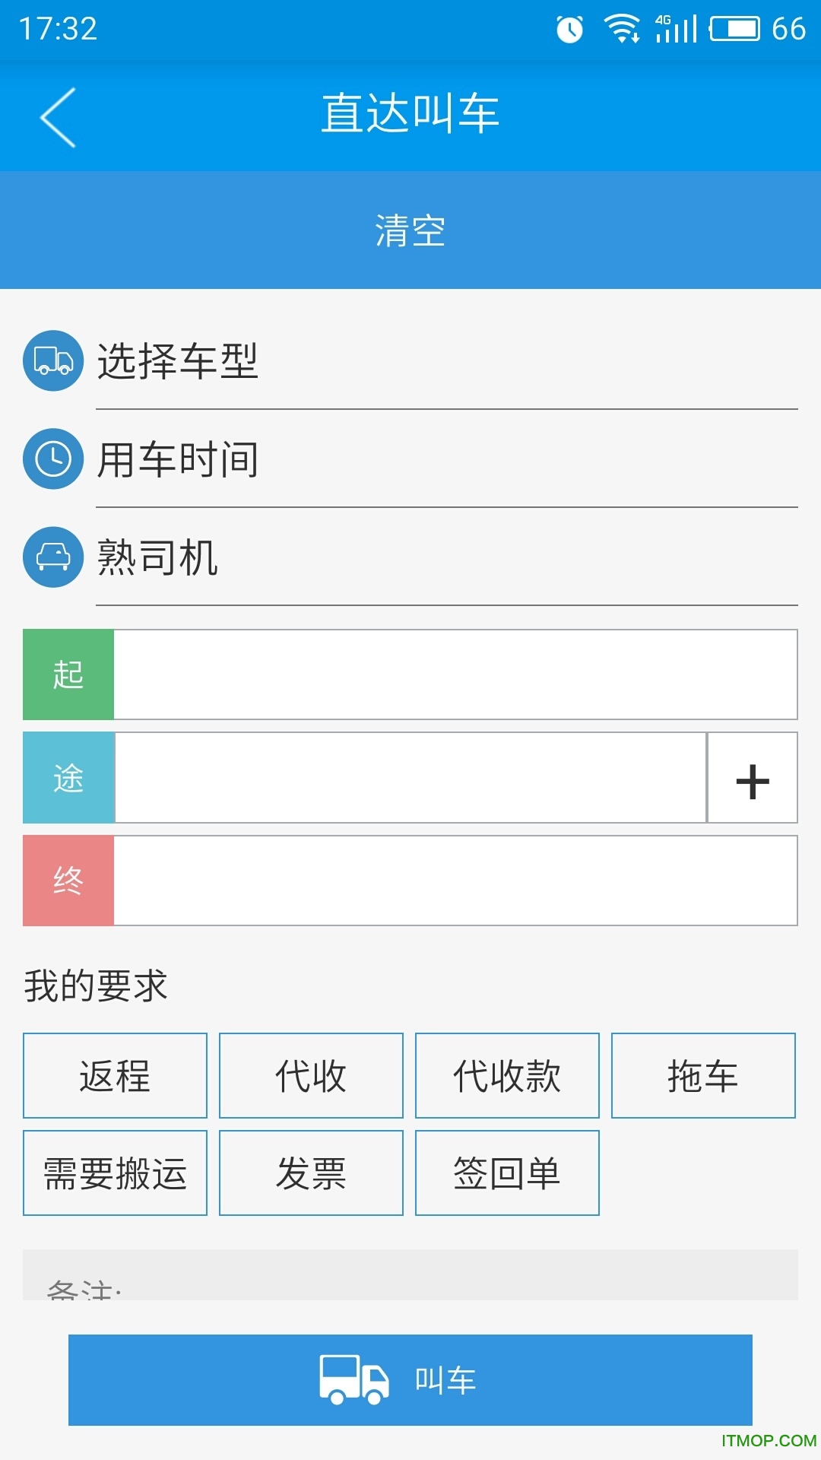Tap the start address input field
Screen dimensions: 821x1460
pos(455,674)
